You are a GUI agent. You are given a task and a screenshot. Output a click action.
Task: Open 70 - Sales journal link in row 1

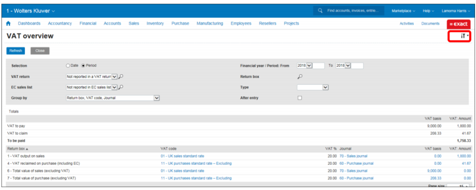pos(353,156)
